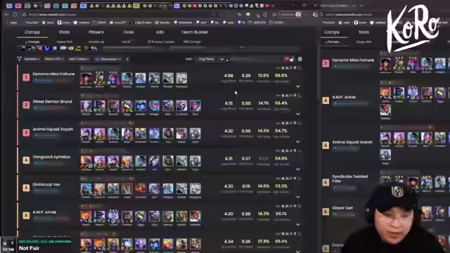Open the comps settings gear icon
This screenshot has width=450, height=253.
click(x=300, y=59)
